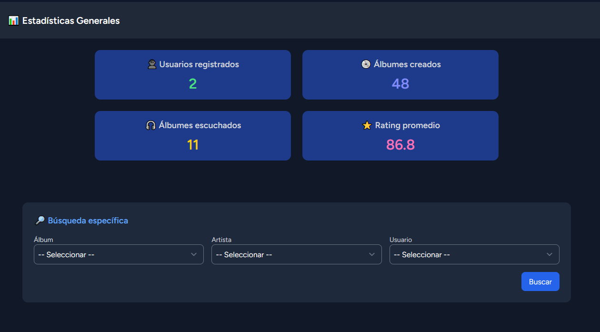The width and height of the screenshot is (600, 332).
Task: Click the albums created value 48
Action: pos(400,84)
